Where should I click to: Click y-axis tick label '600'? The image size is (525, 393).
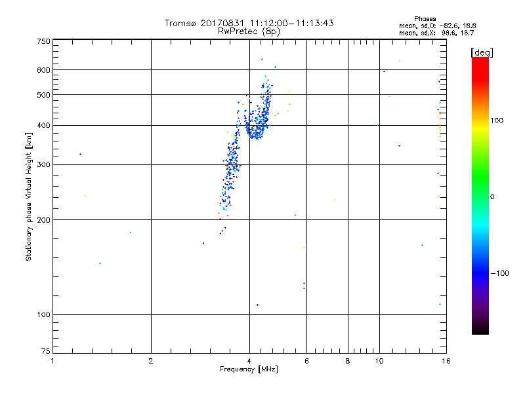[x=43, y=70]
